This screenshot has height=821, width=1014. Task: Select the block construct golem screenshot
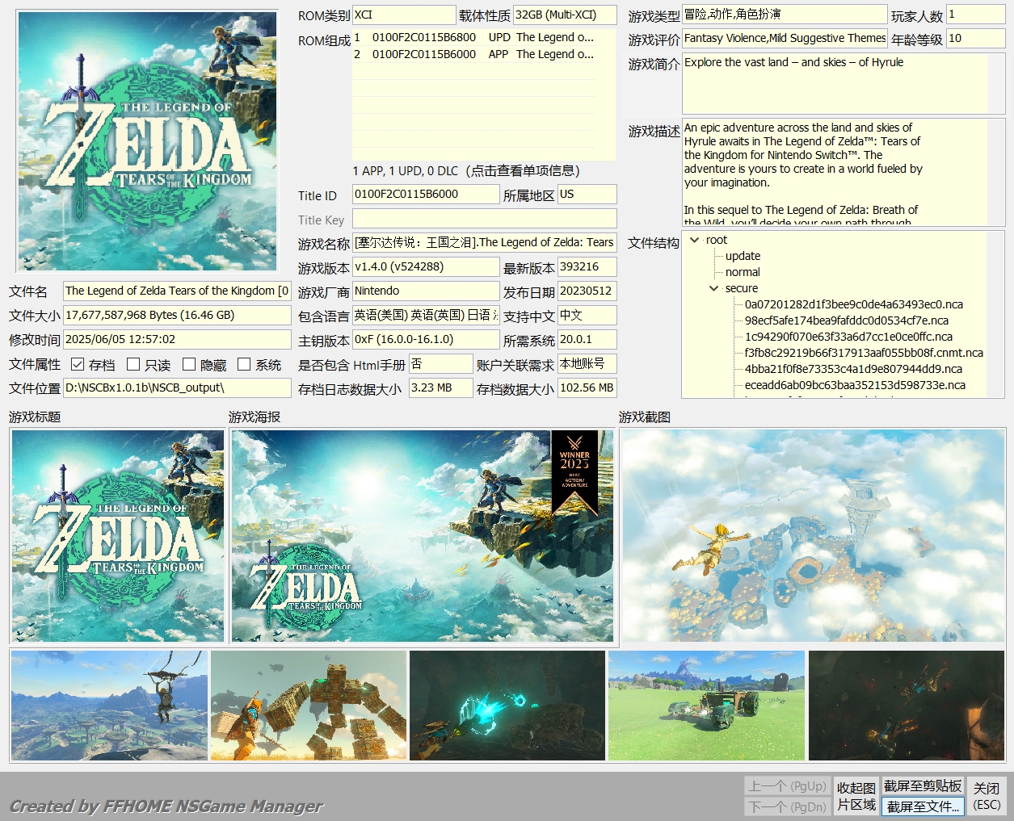(x=309, y=706)
